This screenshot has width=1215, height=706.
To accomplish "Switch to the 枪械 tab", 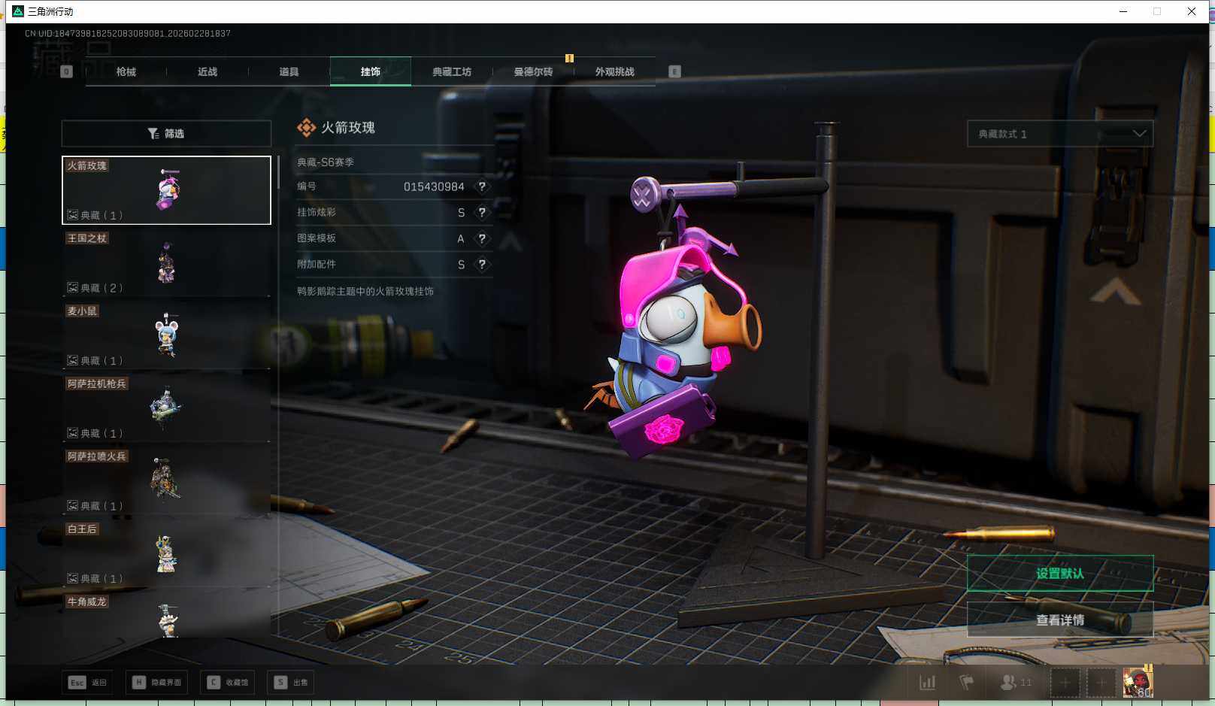I will pyautogui.click(x=126, y=71).
